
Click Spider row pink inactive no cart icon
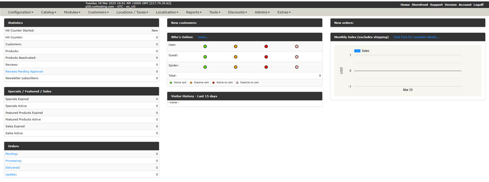tap(297, 67)
